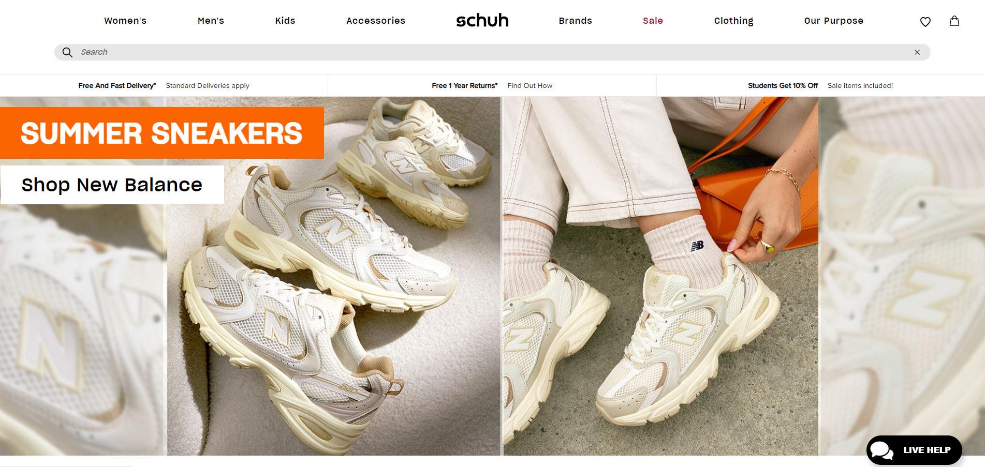Click Students Get 10% Off link

[x=783, y=85]
